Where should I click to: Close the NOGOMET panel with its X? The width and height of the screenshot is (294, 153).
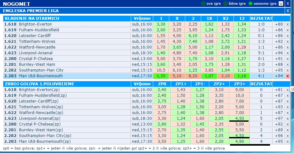288,4
